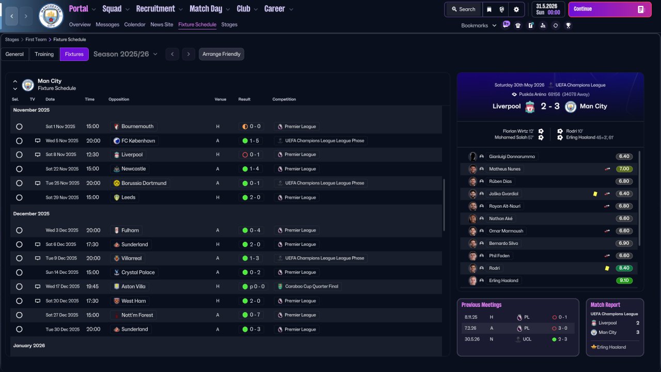Viewport: 661px width, 372px height.
Task: Click the Arrange Friendly button
Action: [x=222, y=54]
